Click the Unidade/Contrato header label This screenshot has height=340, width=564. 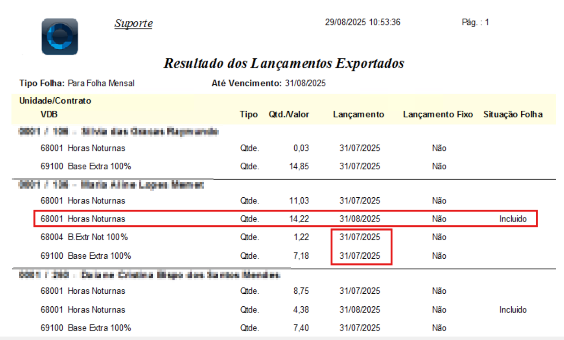click(55, 101)
